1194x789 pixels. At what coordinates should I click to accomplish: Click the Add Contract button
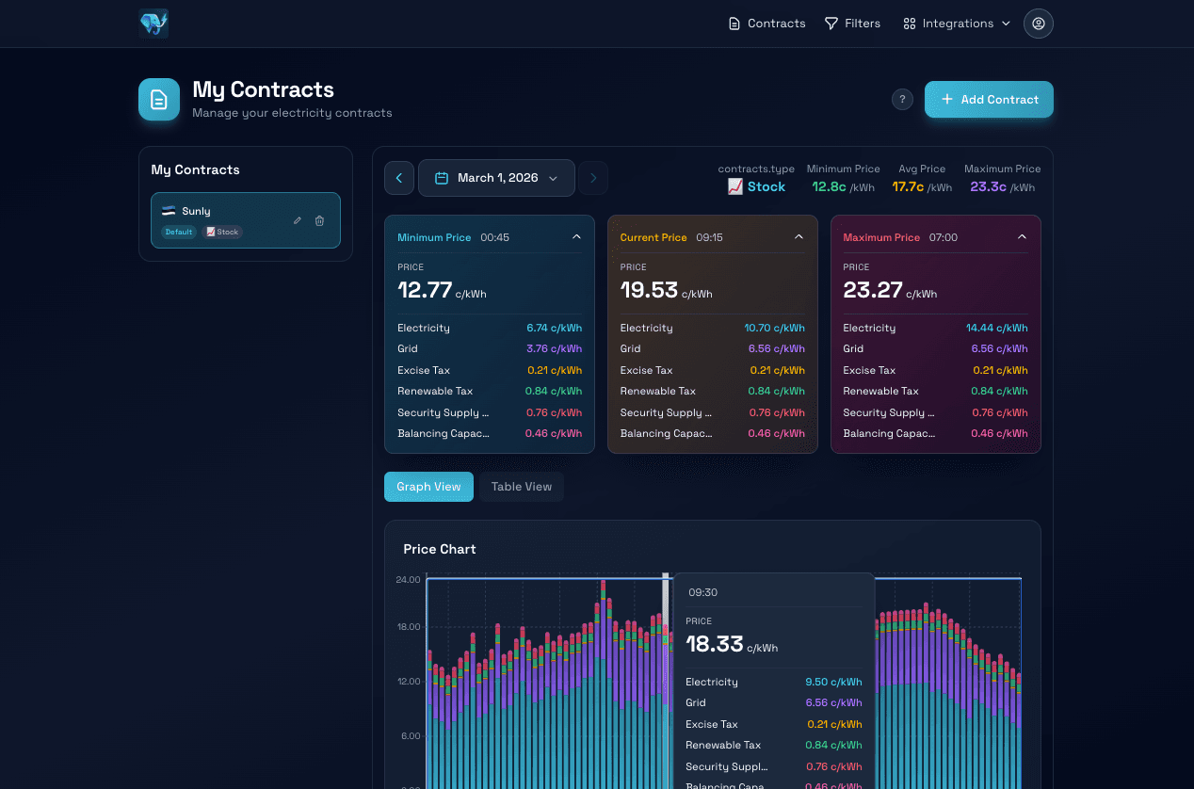pyautogui.click(x=989, y=99)
